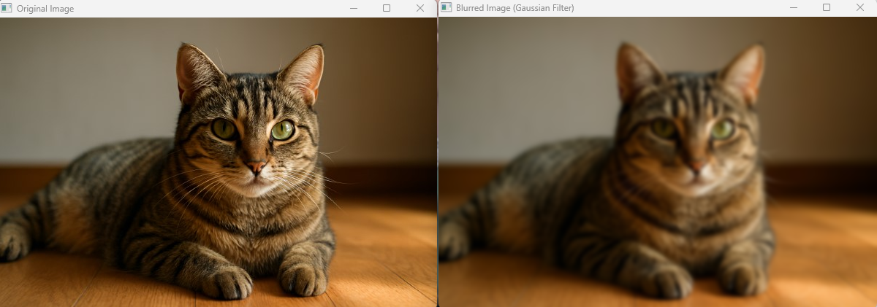Maximize the Original Image window
877x307 pixels.
coord(387,8)
